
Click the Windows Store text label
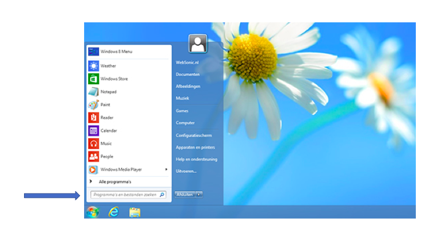[x=114, y=79]
